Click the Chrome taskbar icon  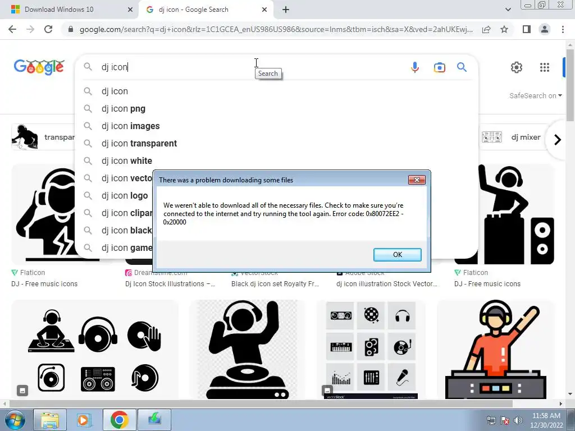pos(119,420)
